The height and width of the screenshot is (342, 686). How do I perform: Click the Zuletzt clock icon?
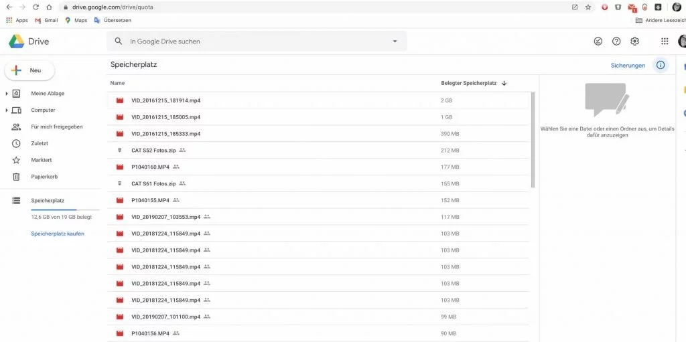(x=16, y=143)
